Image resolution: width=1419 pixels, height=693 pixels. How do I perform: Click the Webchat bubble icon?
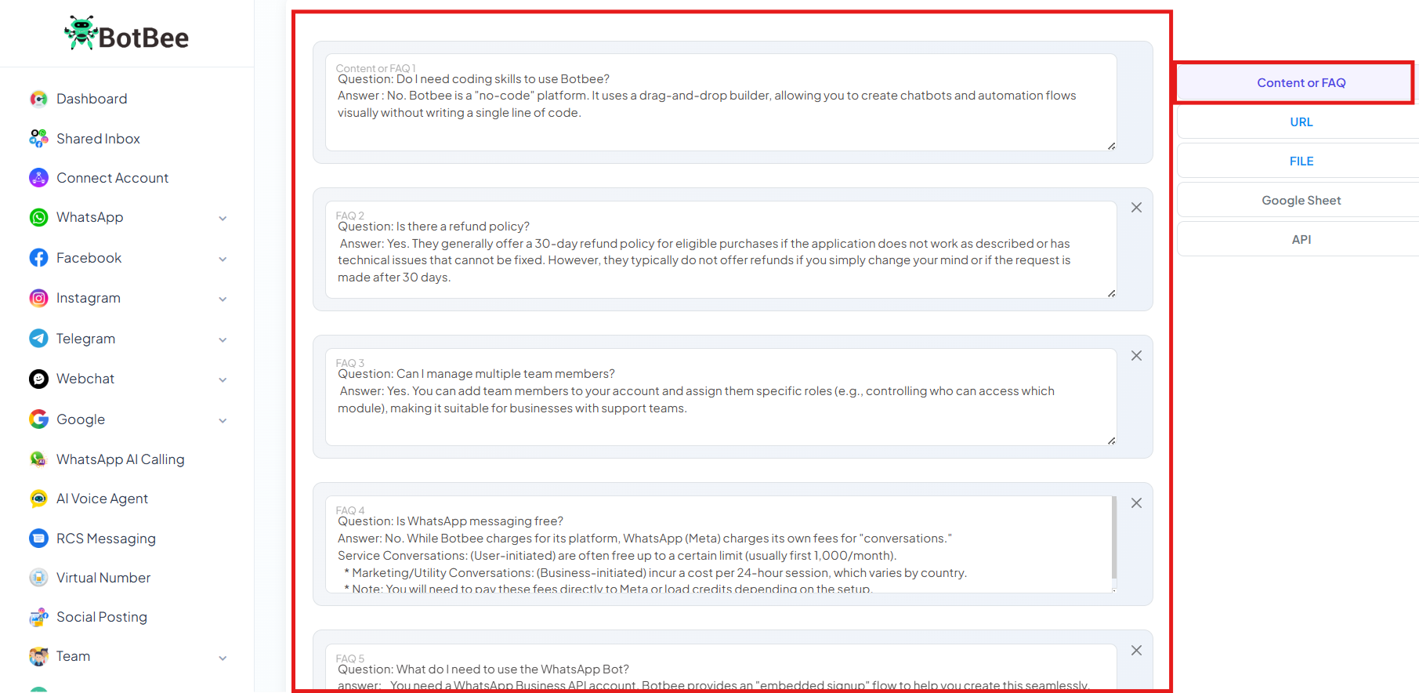38,379
